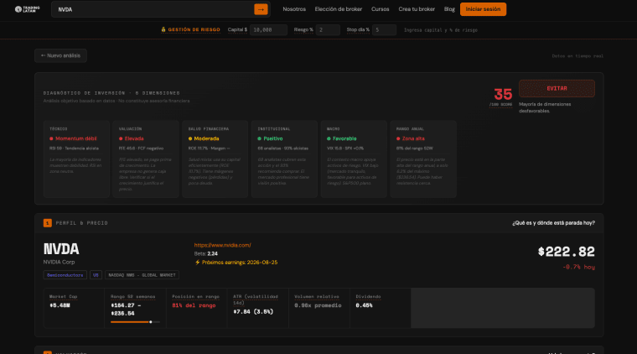Viewport: 637px width, 354px height.
Task: Click the Nuevo análisis back button
Action: click(x=60, y=55)
